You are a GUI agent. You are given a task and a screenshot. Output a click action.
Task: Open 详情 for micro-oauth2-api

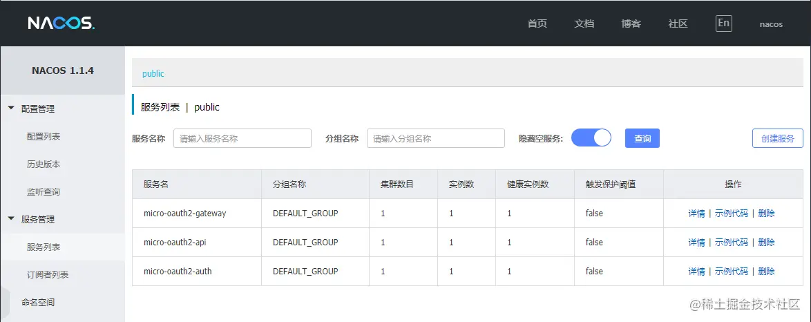click(697, 243)
